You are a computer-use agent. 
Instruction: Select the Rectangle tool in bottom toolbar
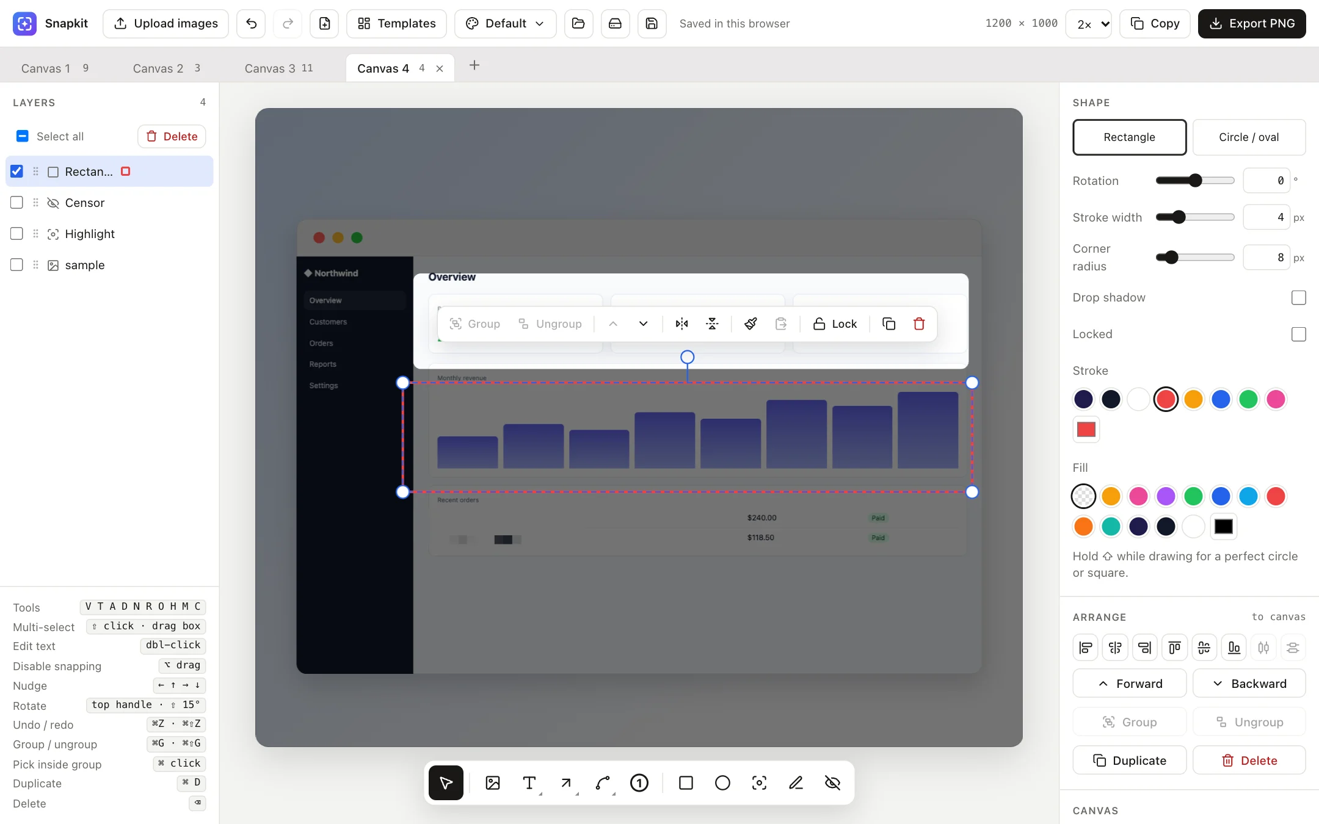tap(686, 782)
